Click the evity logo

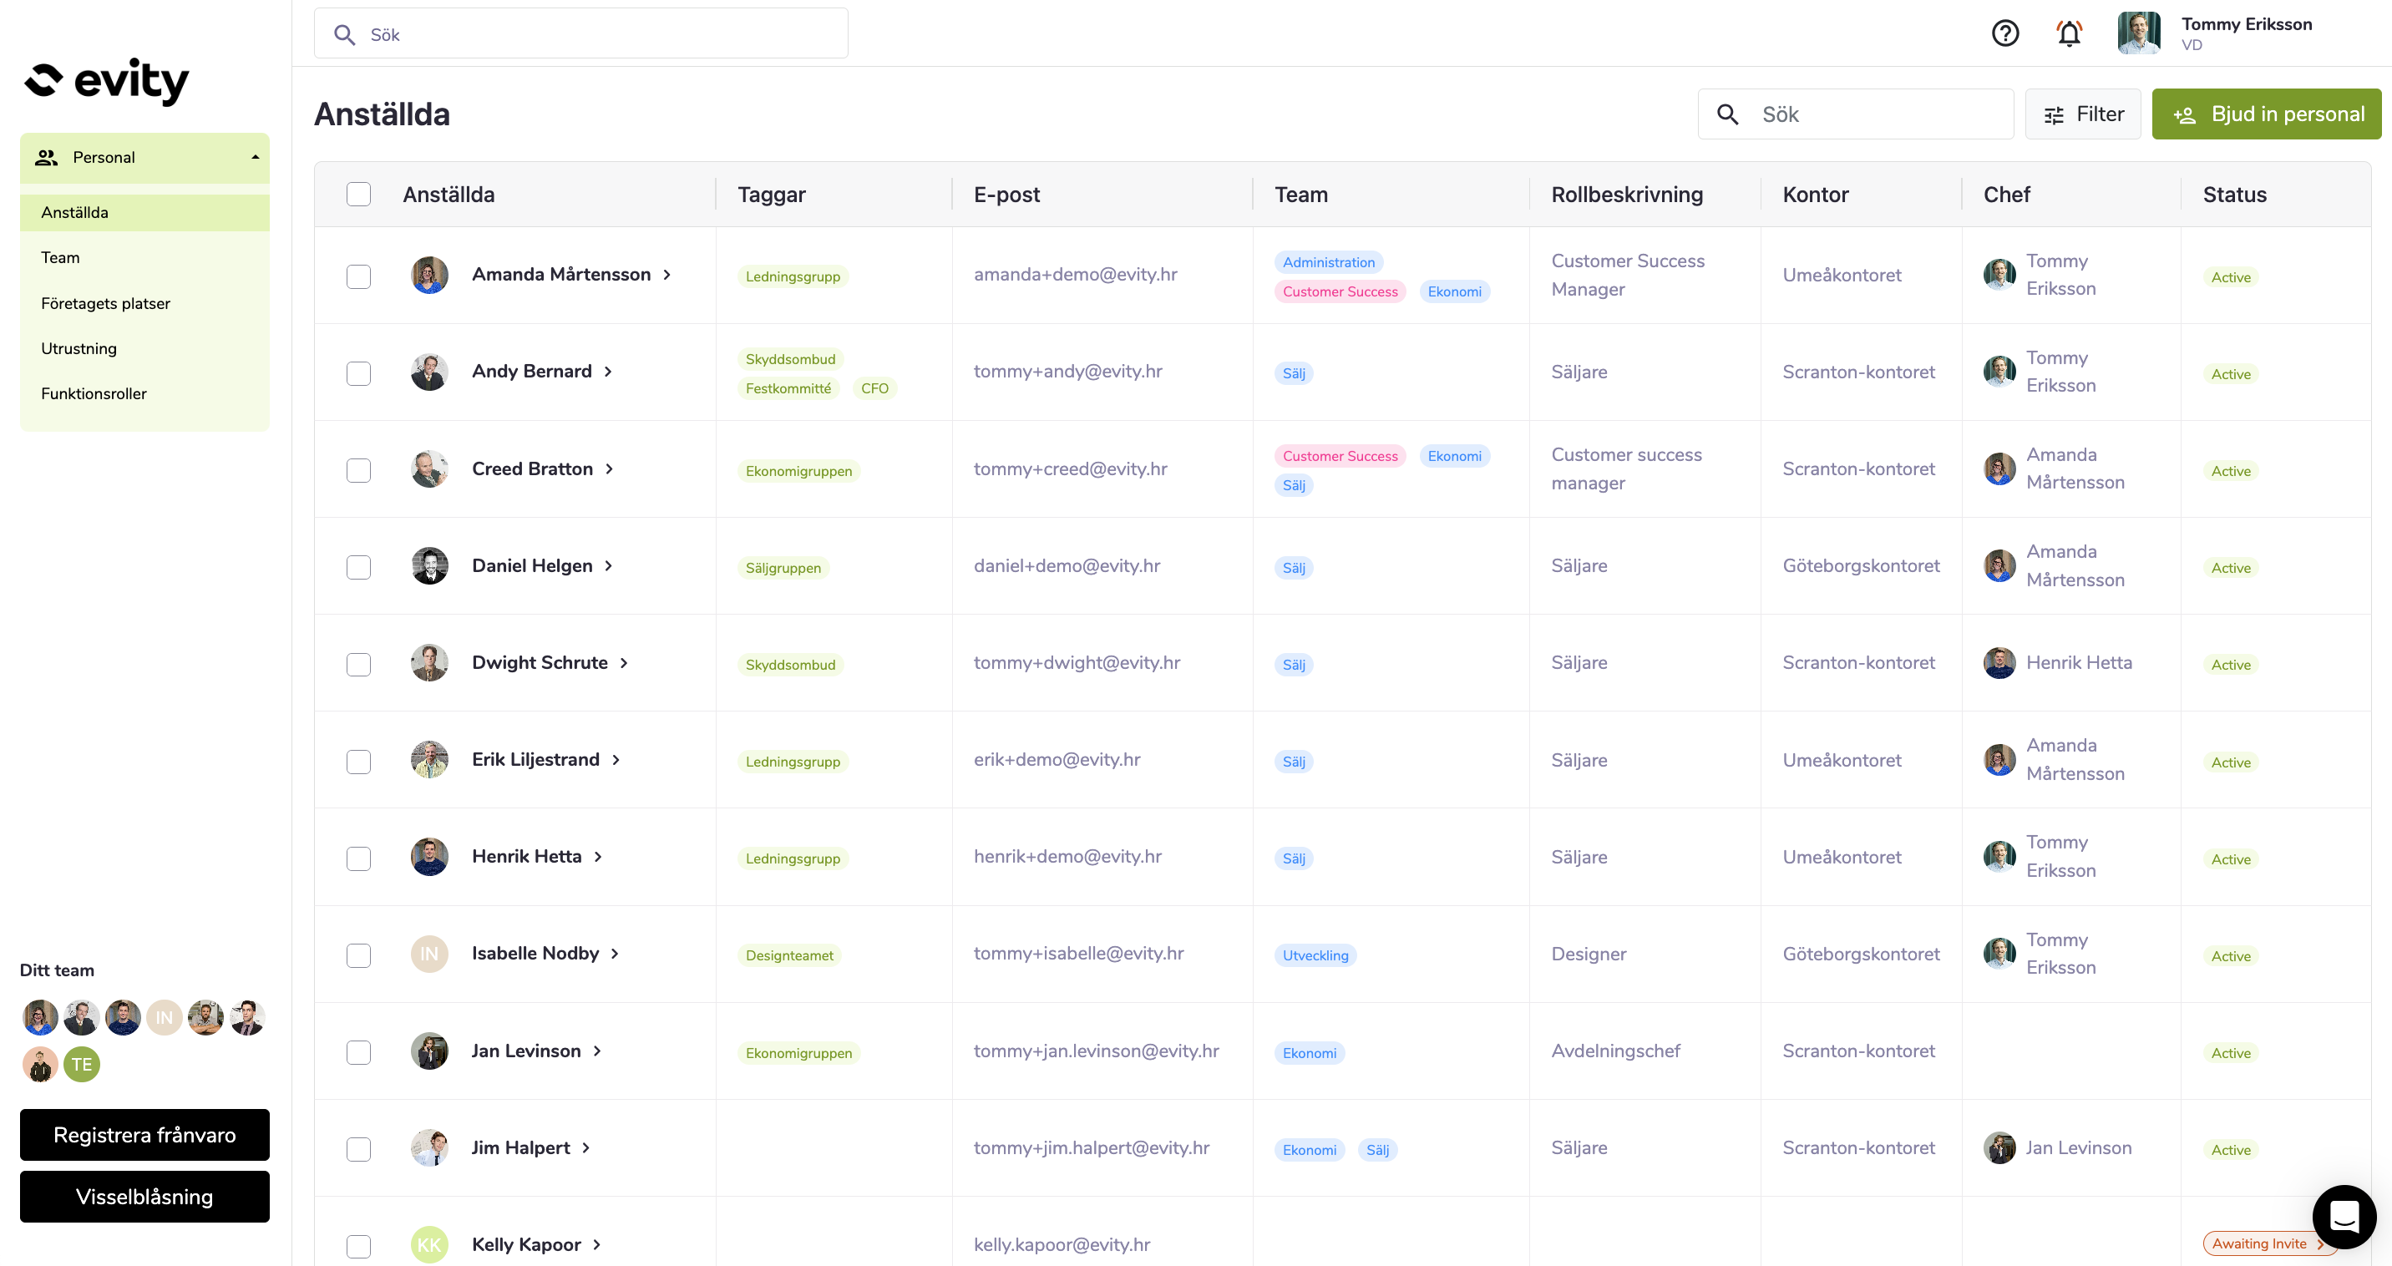click(x=106, y=80)
